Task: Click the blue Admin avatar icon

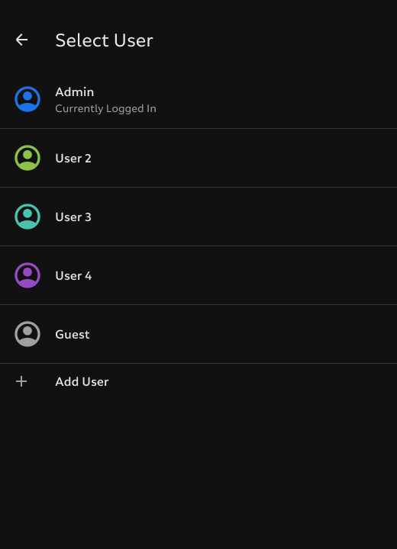Action: (x=27, y=99)
